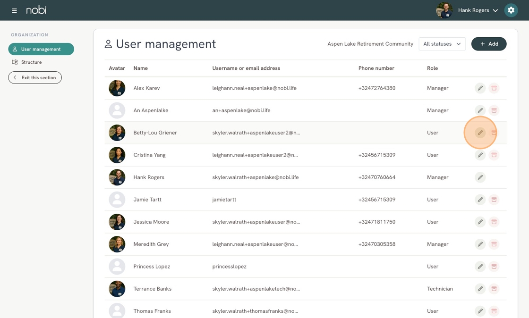Edit Hank Rogers' row with pencil
This screenshot has height=318, width=529.
(480, 177)
